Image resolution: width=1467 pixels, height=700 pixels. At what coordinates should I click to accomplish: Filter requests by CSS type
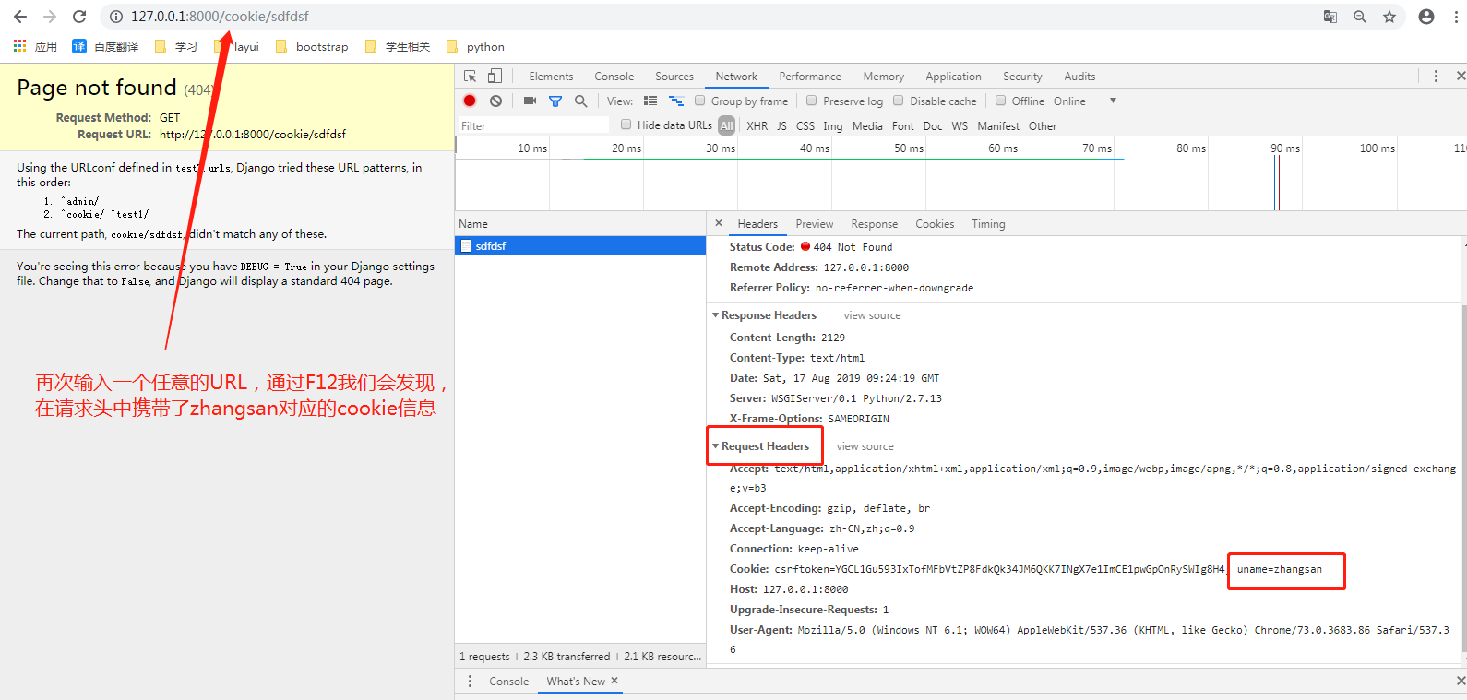tap(805, 125)
